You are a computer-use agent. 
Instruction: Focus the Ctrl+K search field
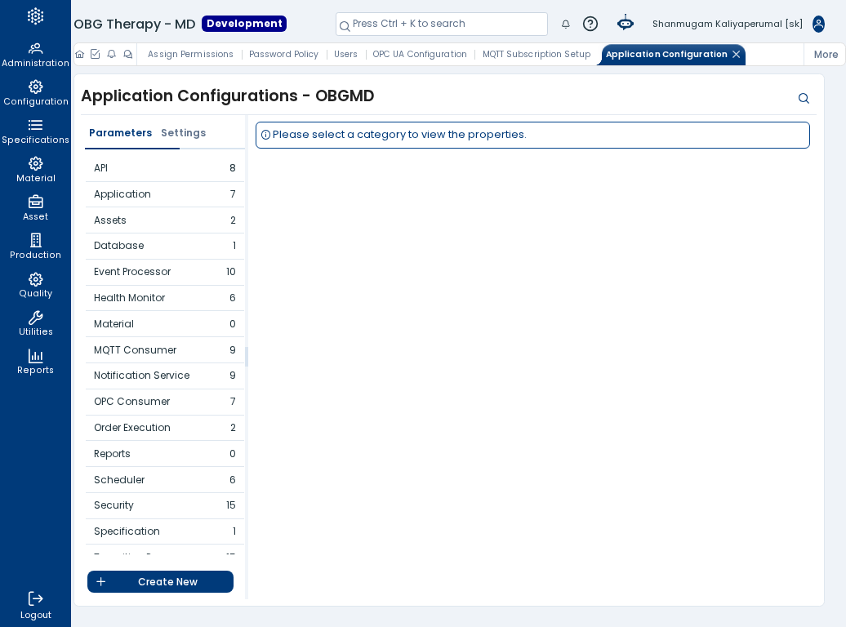pyautogui.click(x=441, y=24)
